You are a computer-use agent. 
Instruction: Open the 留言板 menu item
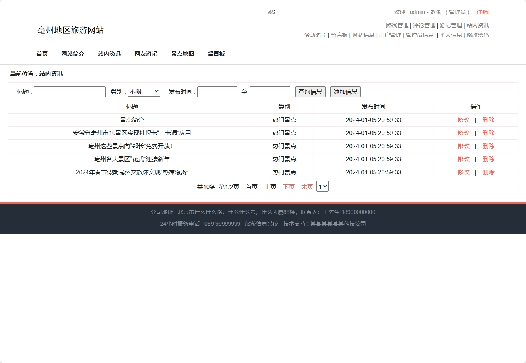point(216,54)
